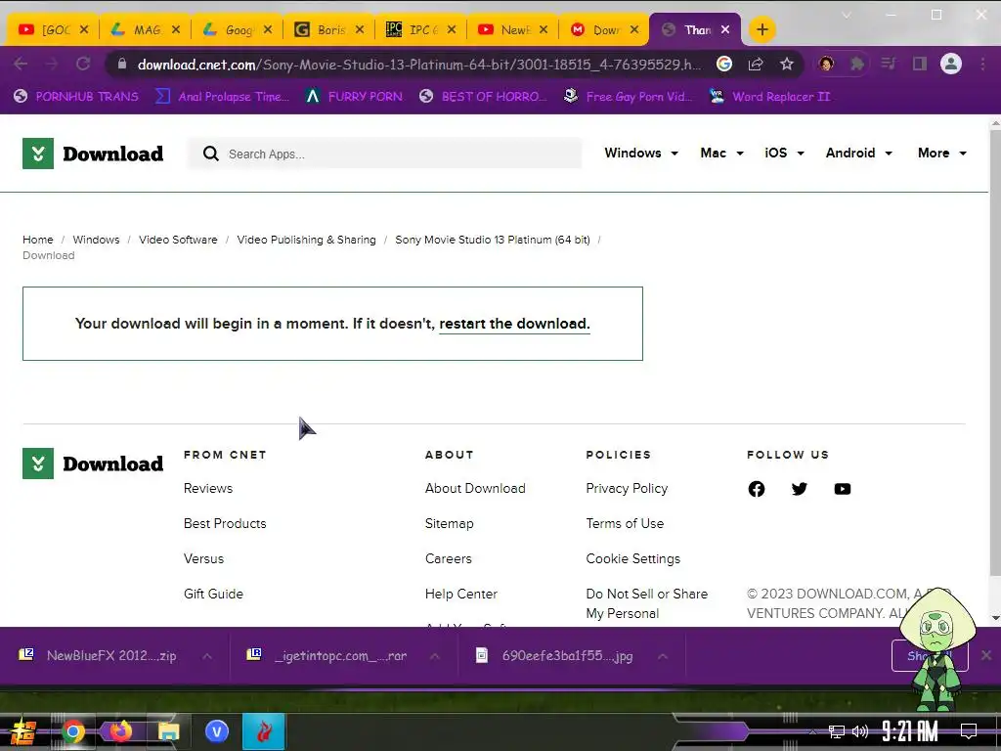1001x751 pixels.
Task: Open the blue V app in taskbar
Action: [216, 731]
